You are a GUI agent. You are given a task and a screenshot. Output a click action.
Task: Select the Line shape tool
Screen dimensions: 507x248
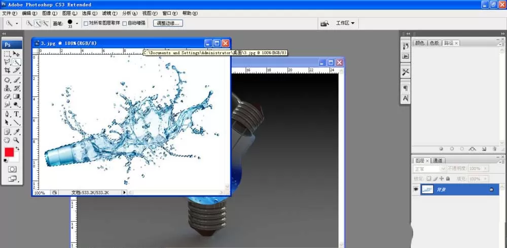17,123
